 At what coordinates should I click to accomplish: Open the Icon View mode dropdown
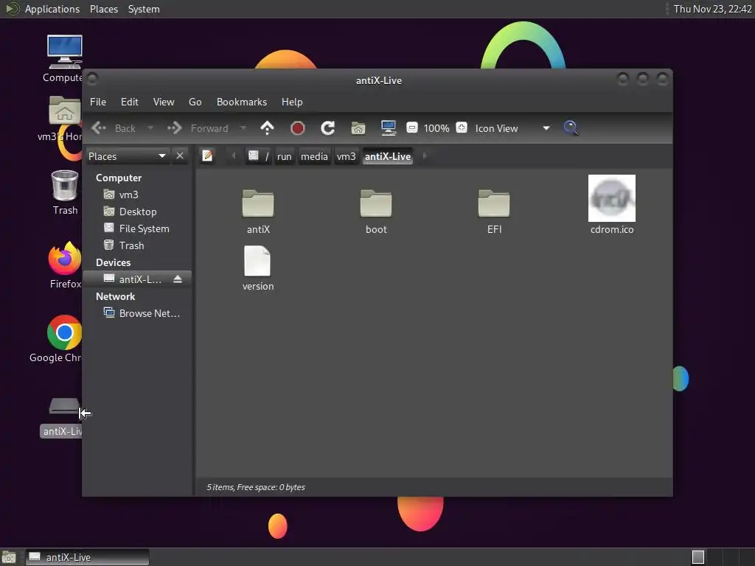(512, 128)
